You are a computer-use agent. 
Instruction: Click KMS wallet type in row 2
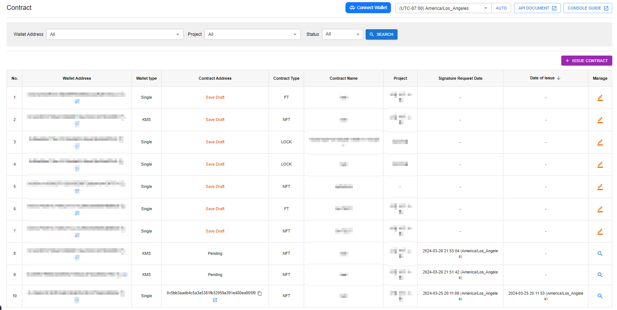tap(147, 120)
